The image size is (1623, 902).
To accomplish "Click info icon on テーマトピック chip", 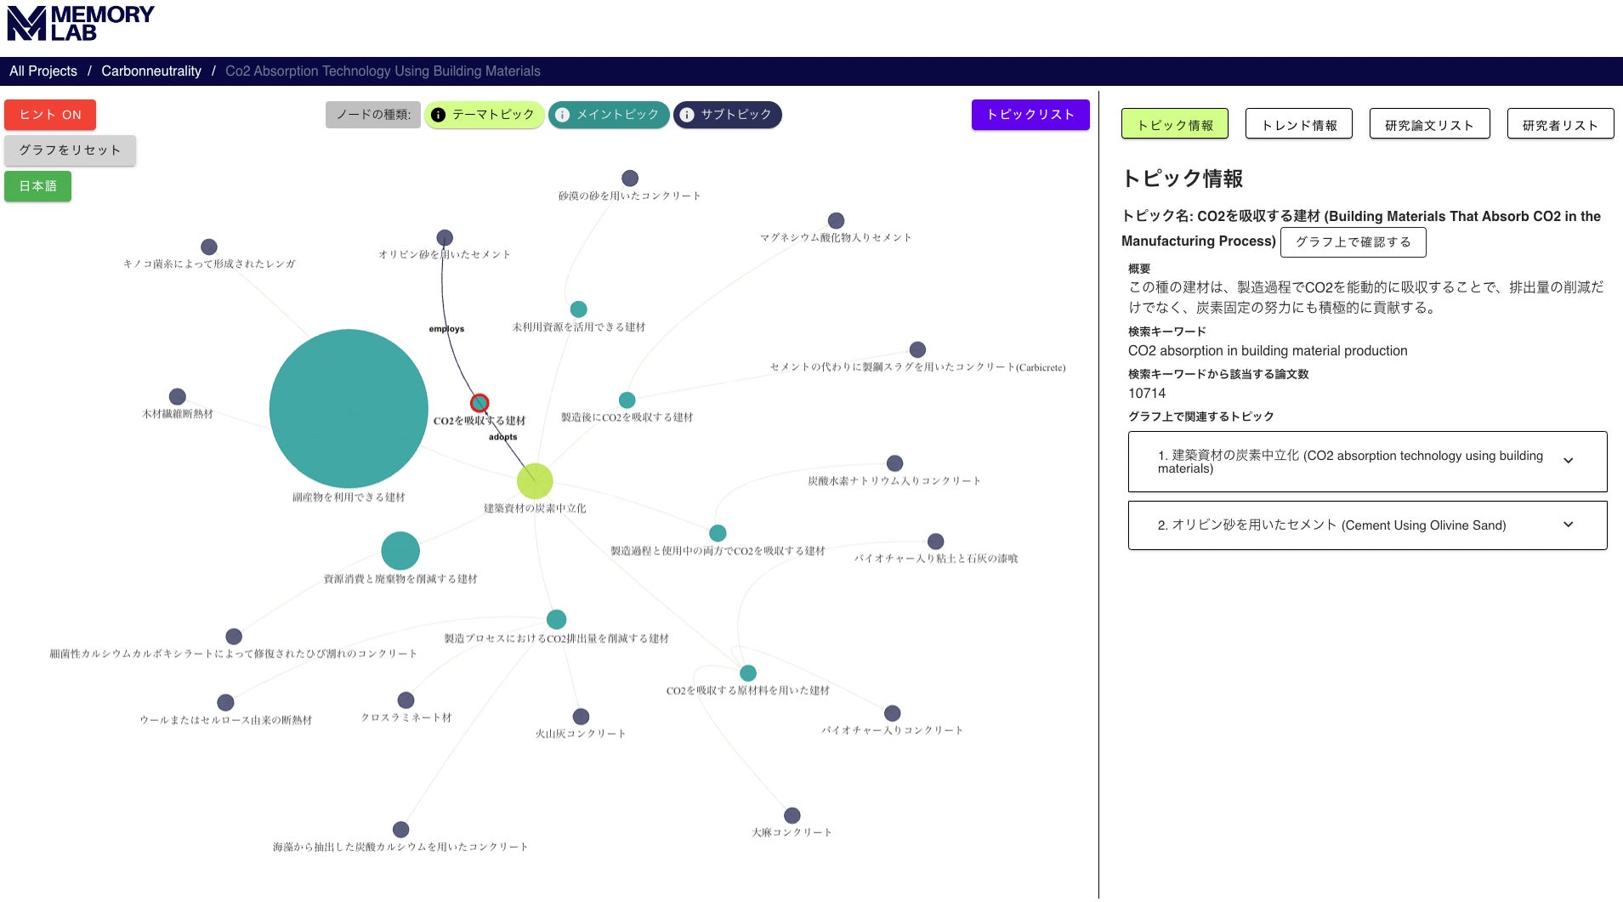I will point(439,115).
